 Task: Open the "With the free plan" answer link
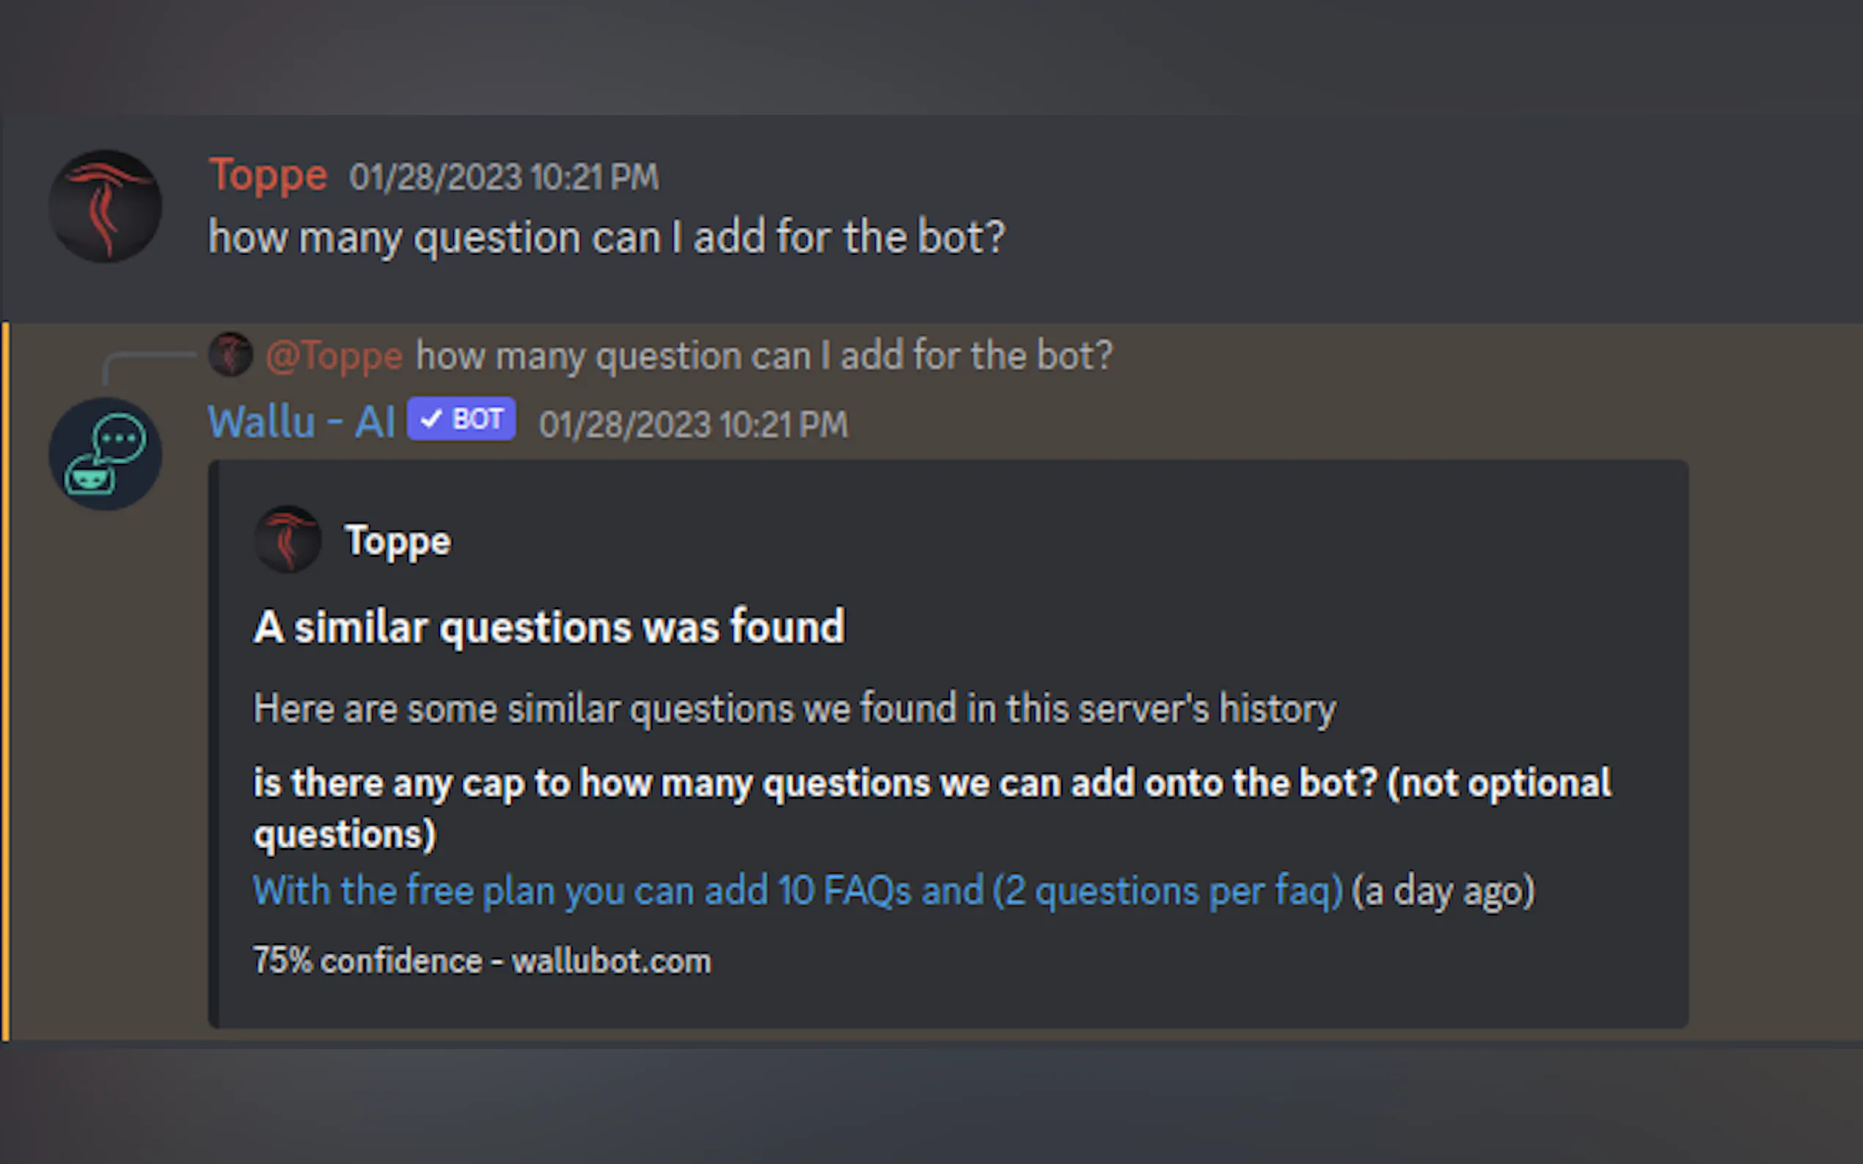(798, 891)
